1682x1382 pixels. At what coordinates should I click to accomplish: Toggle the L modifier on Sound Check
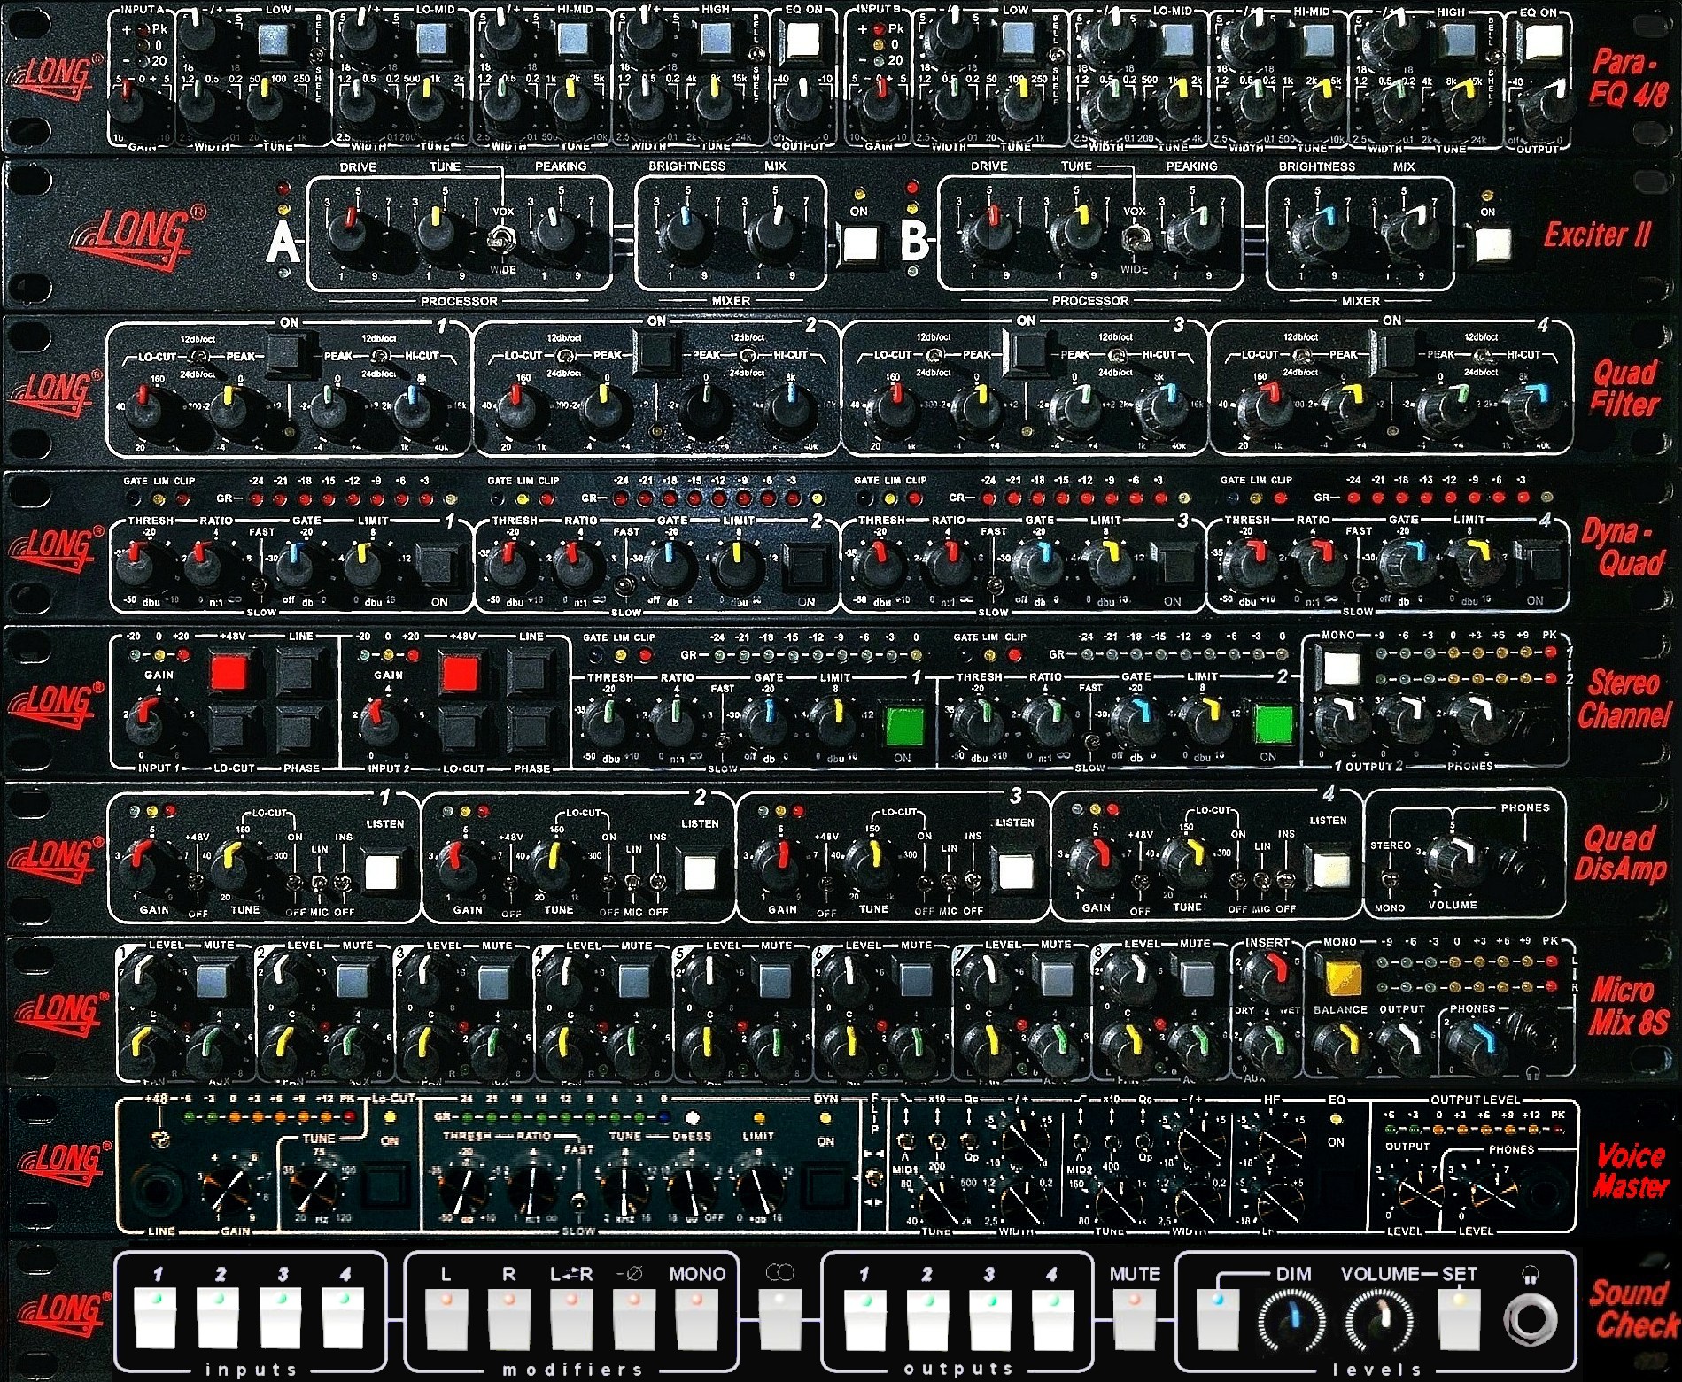(446, 1317)
